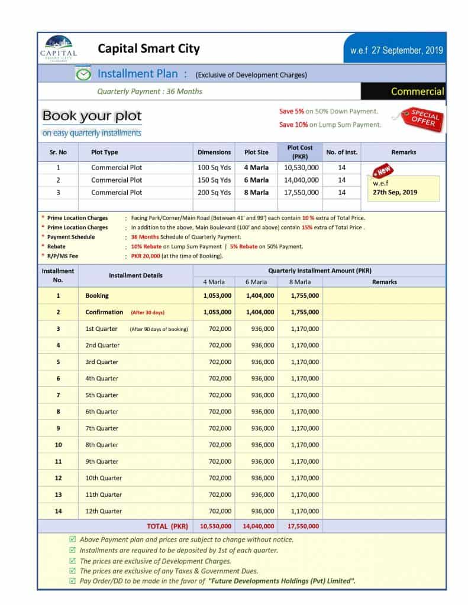Click '10 %' extra in first Prime Location note
Viewport: 468px width, 605px height.
tap(308, 218)
